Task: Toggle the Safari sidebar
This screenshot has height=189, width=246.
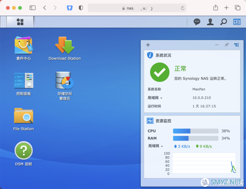Action: (33, 8)
